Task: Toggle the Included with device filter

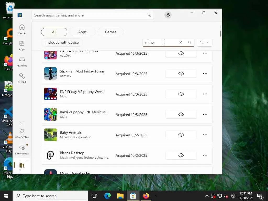Action: click(62, 42)
